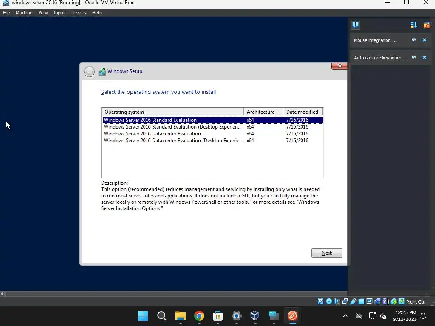435x326 pixels.
Task: Open Settings gear from taskbar
Action: pyautogui.click(x=236, y=316)
